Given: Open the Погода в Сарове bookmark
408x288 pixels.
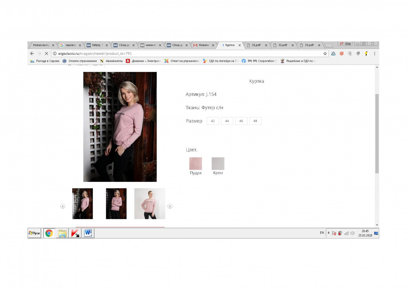Looking at the screenshot, I should click(45, 61).
